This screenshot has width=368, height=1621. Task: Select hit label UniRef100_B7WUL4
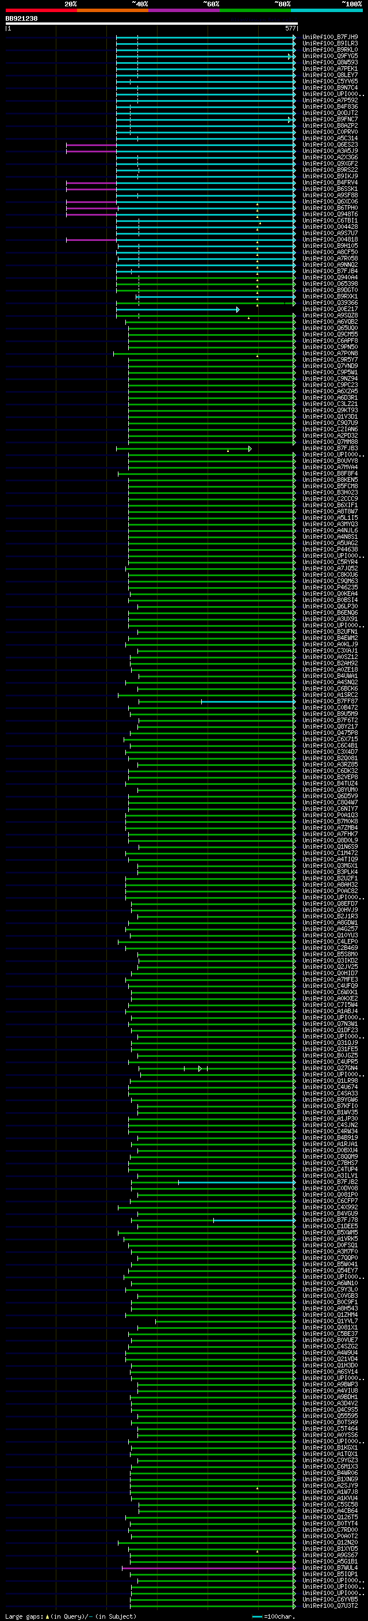(330, 1568)
